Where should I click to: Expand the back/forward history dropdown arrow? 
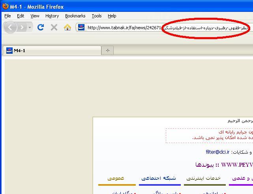tap(30, 28)
